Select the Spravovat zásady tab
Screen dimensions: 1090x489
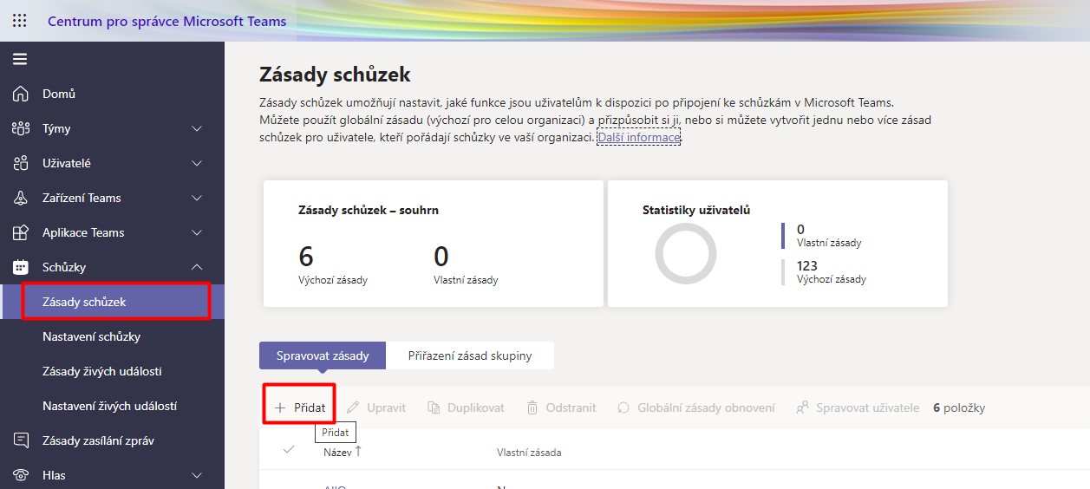point(323,355)
